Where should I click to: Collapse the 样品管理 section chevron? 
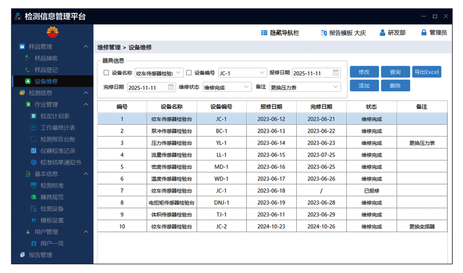[86, 47]
